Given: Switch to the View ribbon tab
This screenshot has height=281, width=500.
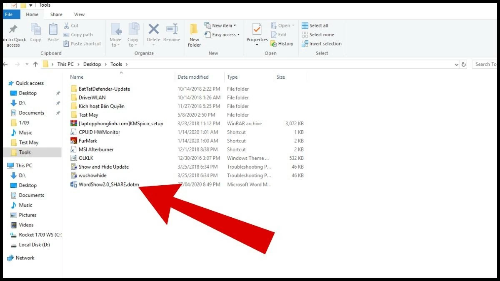Looking at the screenshot, I should coord(79,15).
